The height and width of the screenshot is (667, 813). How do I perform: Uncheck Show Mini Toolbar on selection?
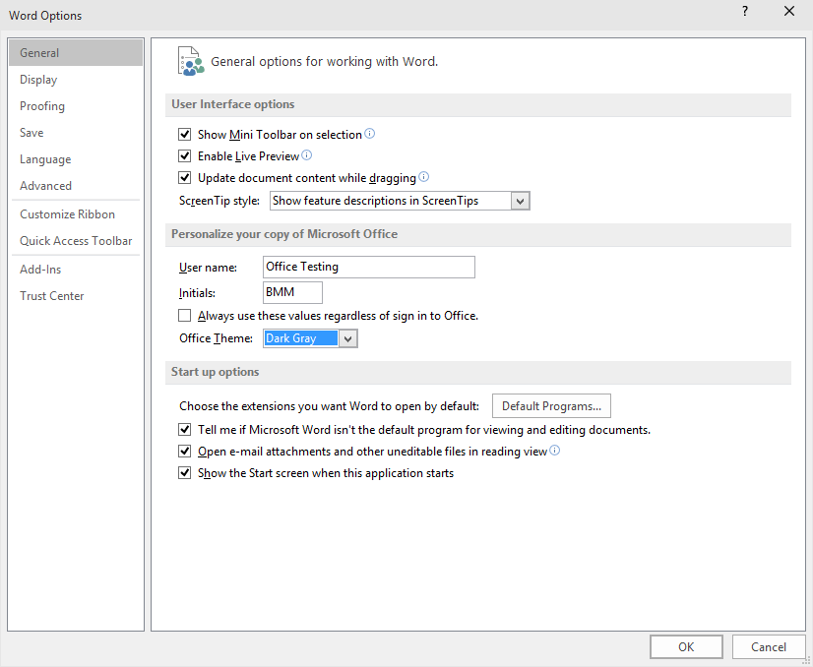184,135
